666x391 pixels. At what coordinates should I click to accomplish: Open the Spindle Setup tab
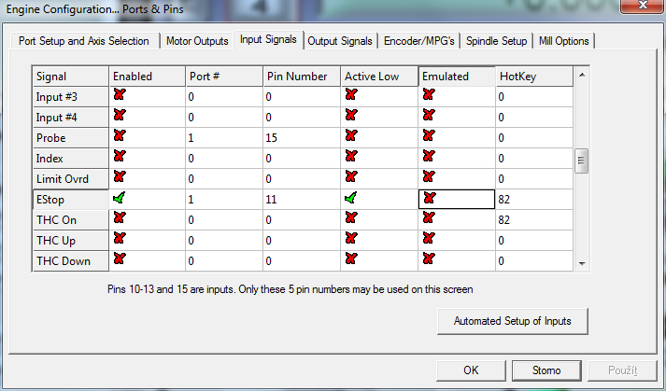(497, 41)
